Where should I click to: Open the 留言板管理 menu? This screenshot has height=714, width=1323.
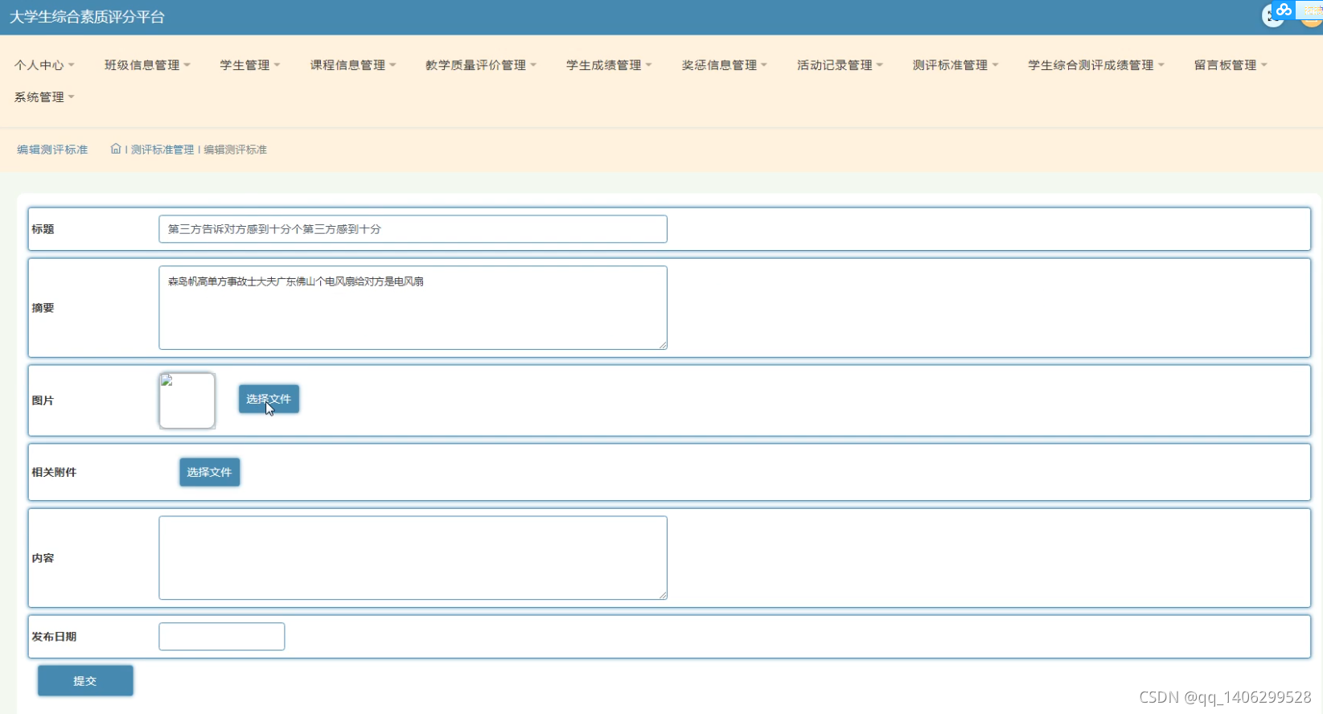[1231, 65]
